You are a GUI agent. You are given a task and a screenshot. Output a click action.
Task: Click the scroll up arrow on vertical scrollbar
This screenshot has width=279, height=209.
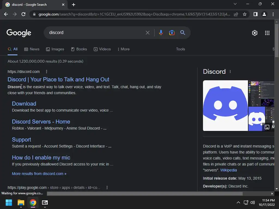pos(277,22)
